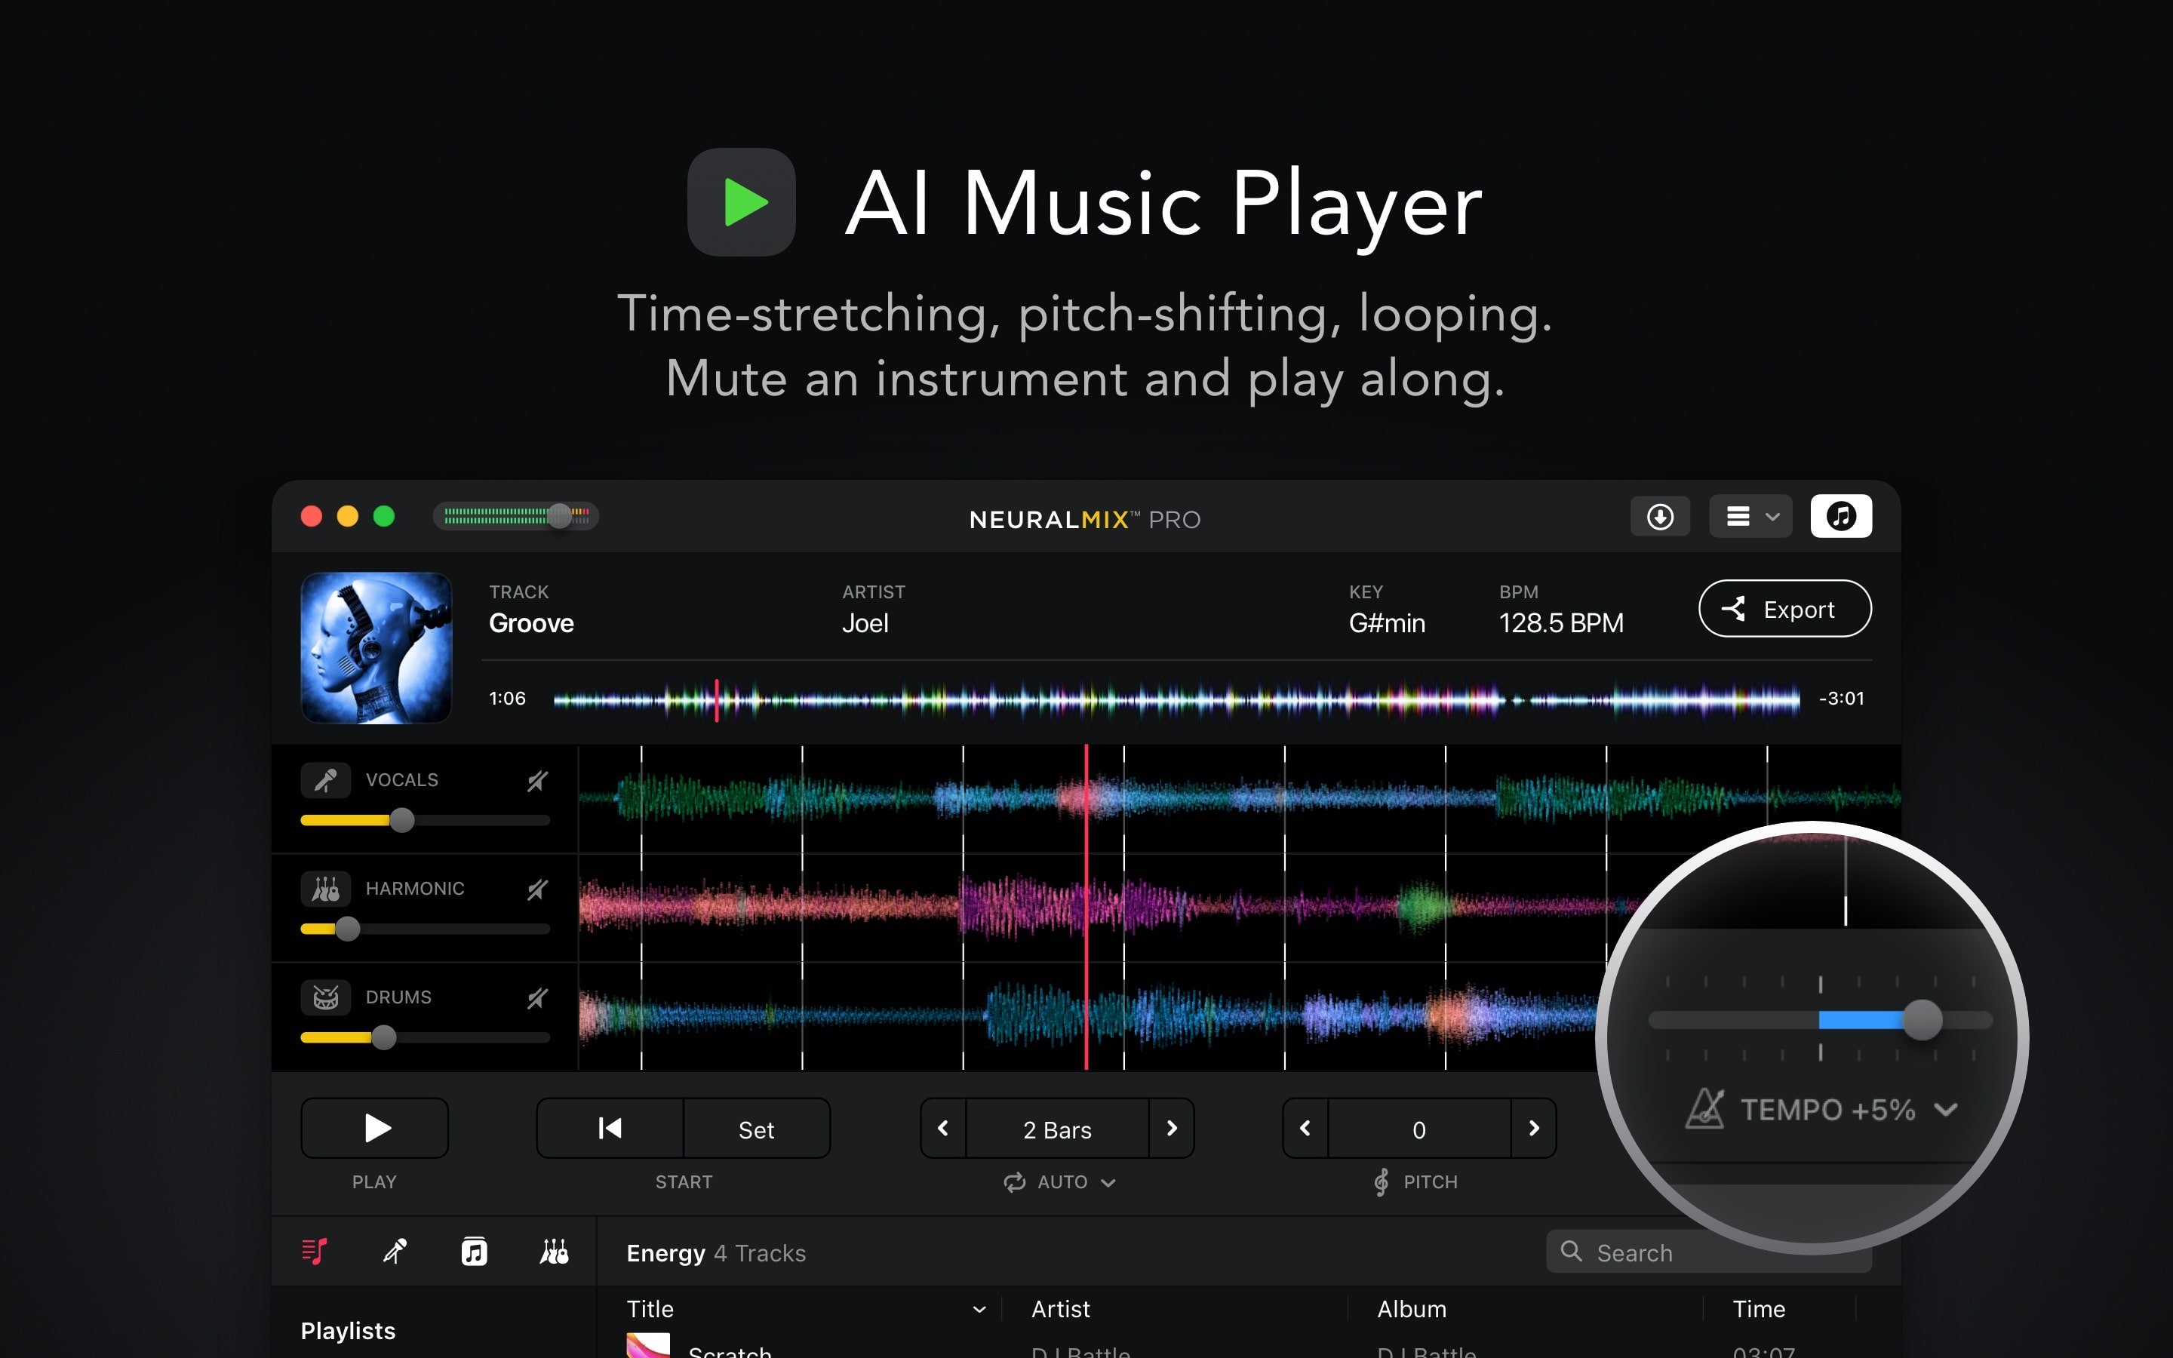
Task: Jump back to start point
Action: [x=610, y=1128]
